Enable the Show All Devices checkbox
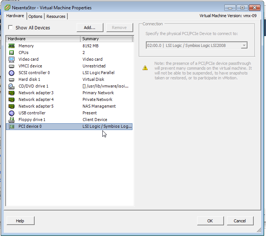Viewport: 266px width, 238px height. (x=10, y=28)
